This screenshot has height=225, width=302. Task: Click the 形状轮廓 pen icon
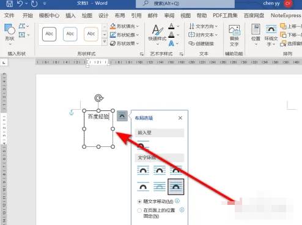click(x=113, y=35)
